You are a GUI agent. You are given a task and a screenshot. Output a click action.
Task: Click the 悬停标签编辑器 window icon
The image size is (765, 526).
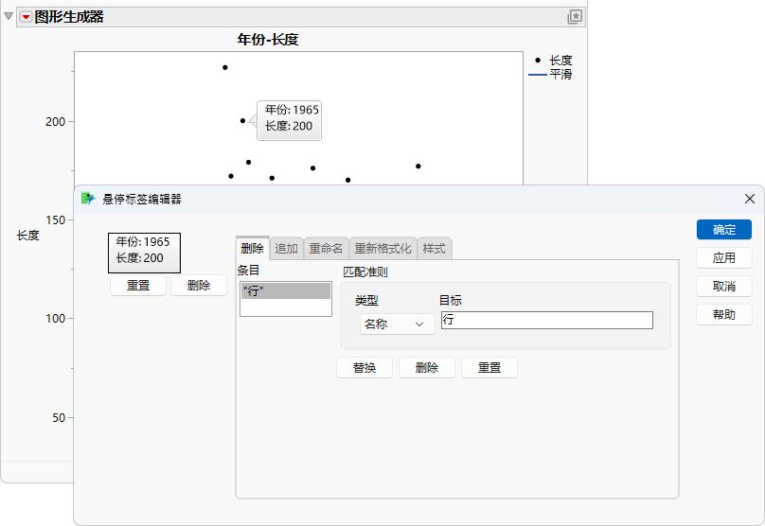(88, 199)
